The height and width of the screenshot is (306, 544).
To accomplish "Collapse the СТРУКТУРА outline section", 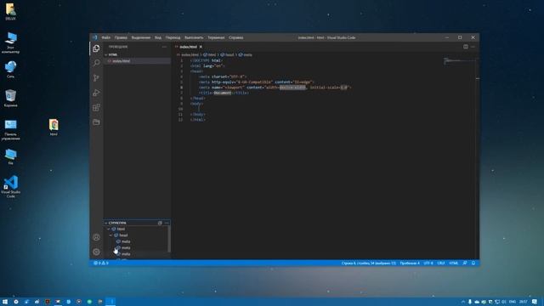I will [x=105, y=223].
